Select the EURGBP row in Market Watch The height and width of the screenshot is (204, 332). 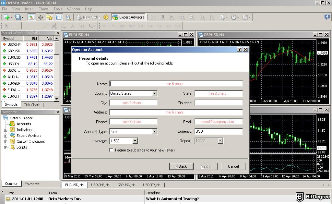(x=28, y=83)
